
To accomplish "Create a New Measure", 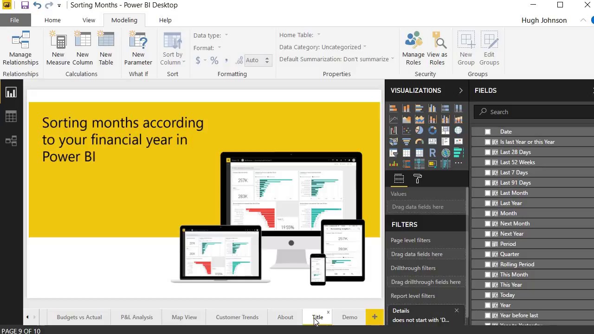I will point(58,49).
